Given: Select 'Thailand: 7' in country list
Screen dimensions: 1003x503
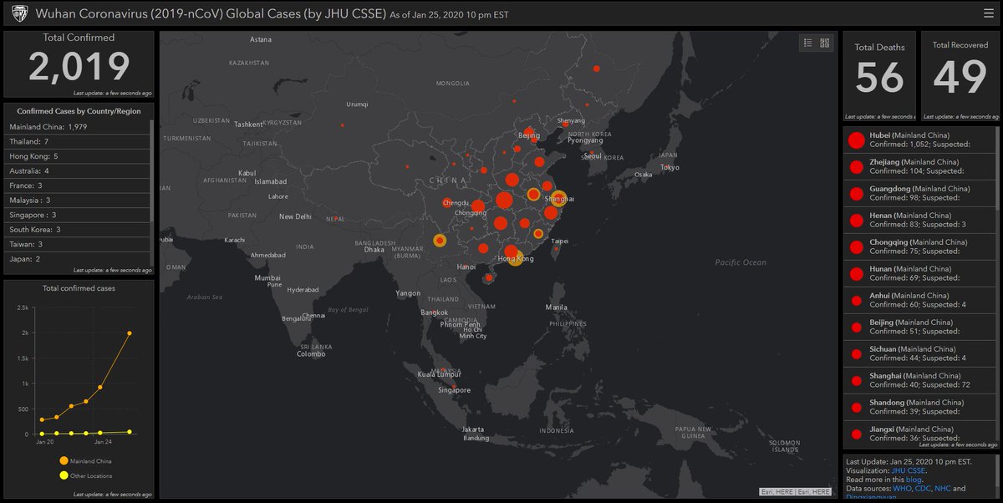Looking at the screenshot, I should [78, 142].
